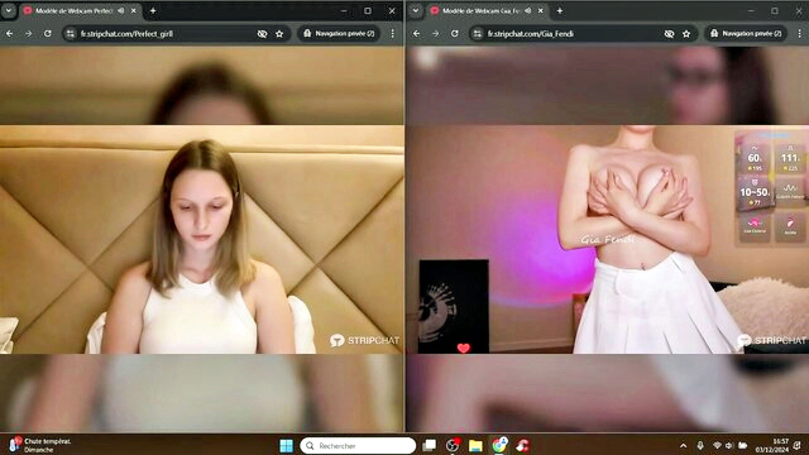Screen dimensions: 809x455
Task: Reload the page in left browser window
Action: coord(48,33)
